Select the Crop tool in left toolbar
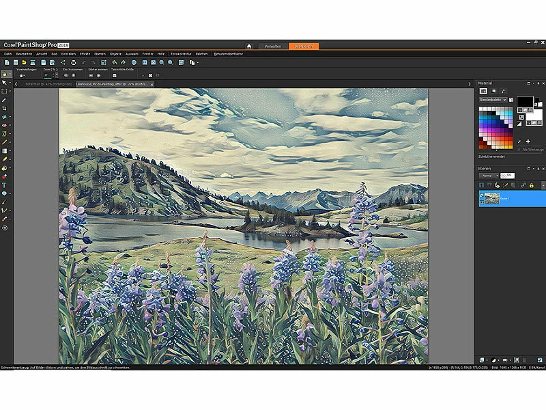This screenshot has width=546, height=410. (4, 108)
